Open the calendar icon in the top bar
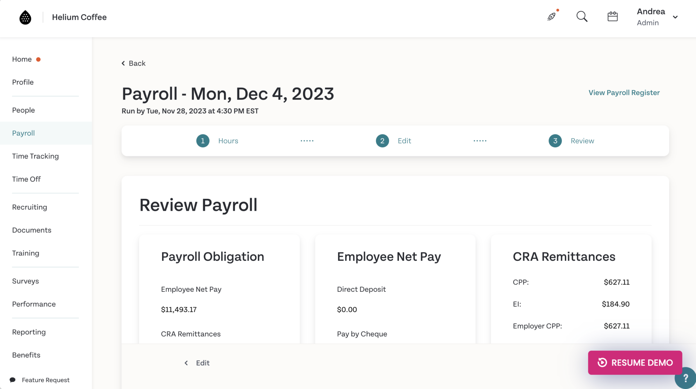696x389 pixels. pyautogui.click(x=612, y=16)
